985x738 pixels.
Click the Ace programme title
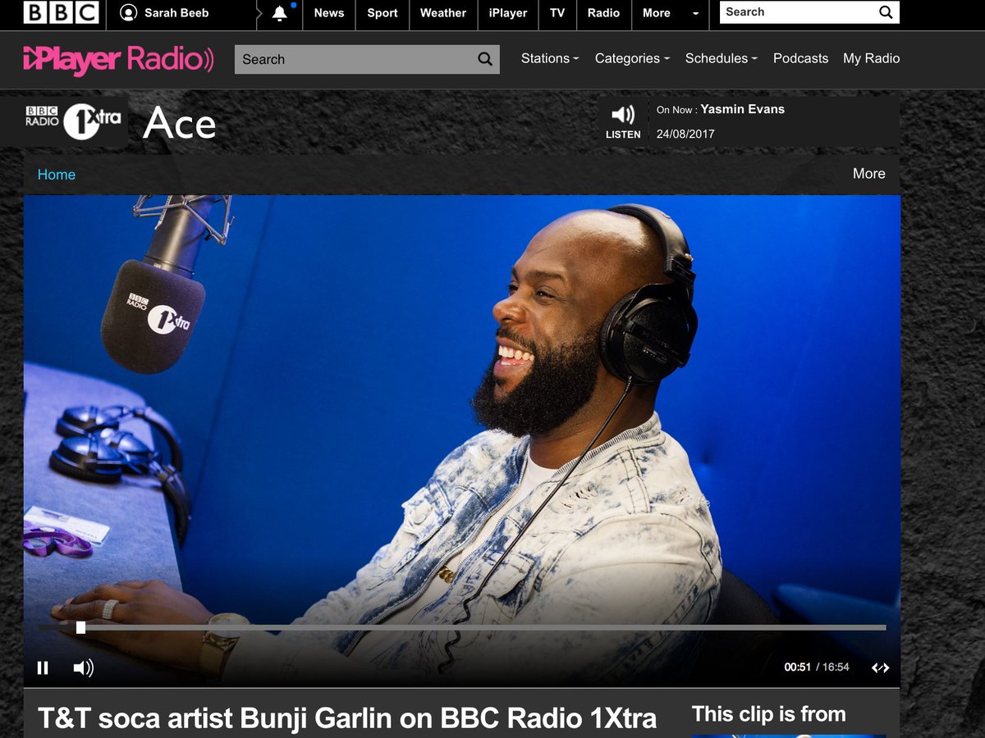click(x=179, y=124)
